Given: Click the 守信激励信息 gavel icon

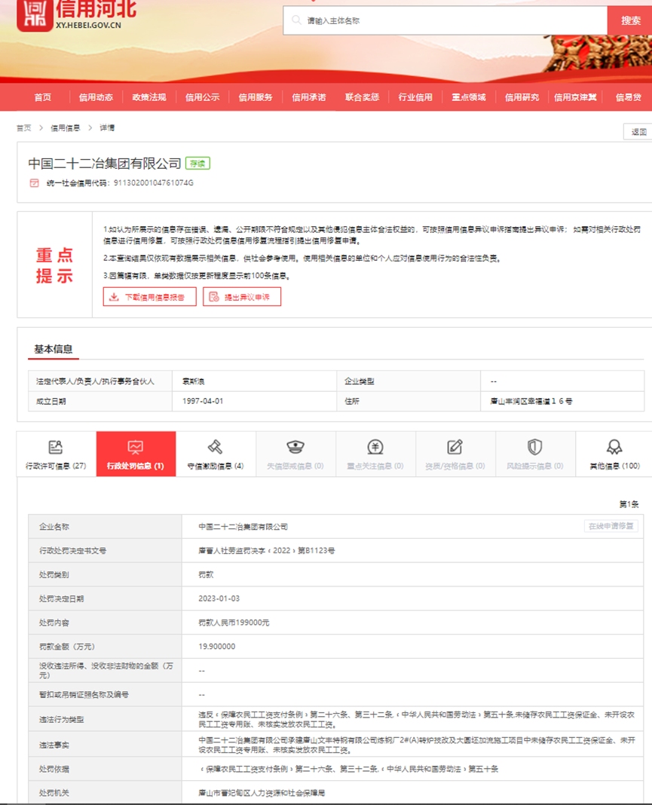Looking at the screenshot, I should pos(215,447).
